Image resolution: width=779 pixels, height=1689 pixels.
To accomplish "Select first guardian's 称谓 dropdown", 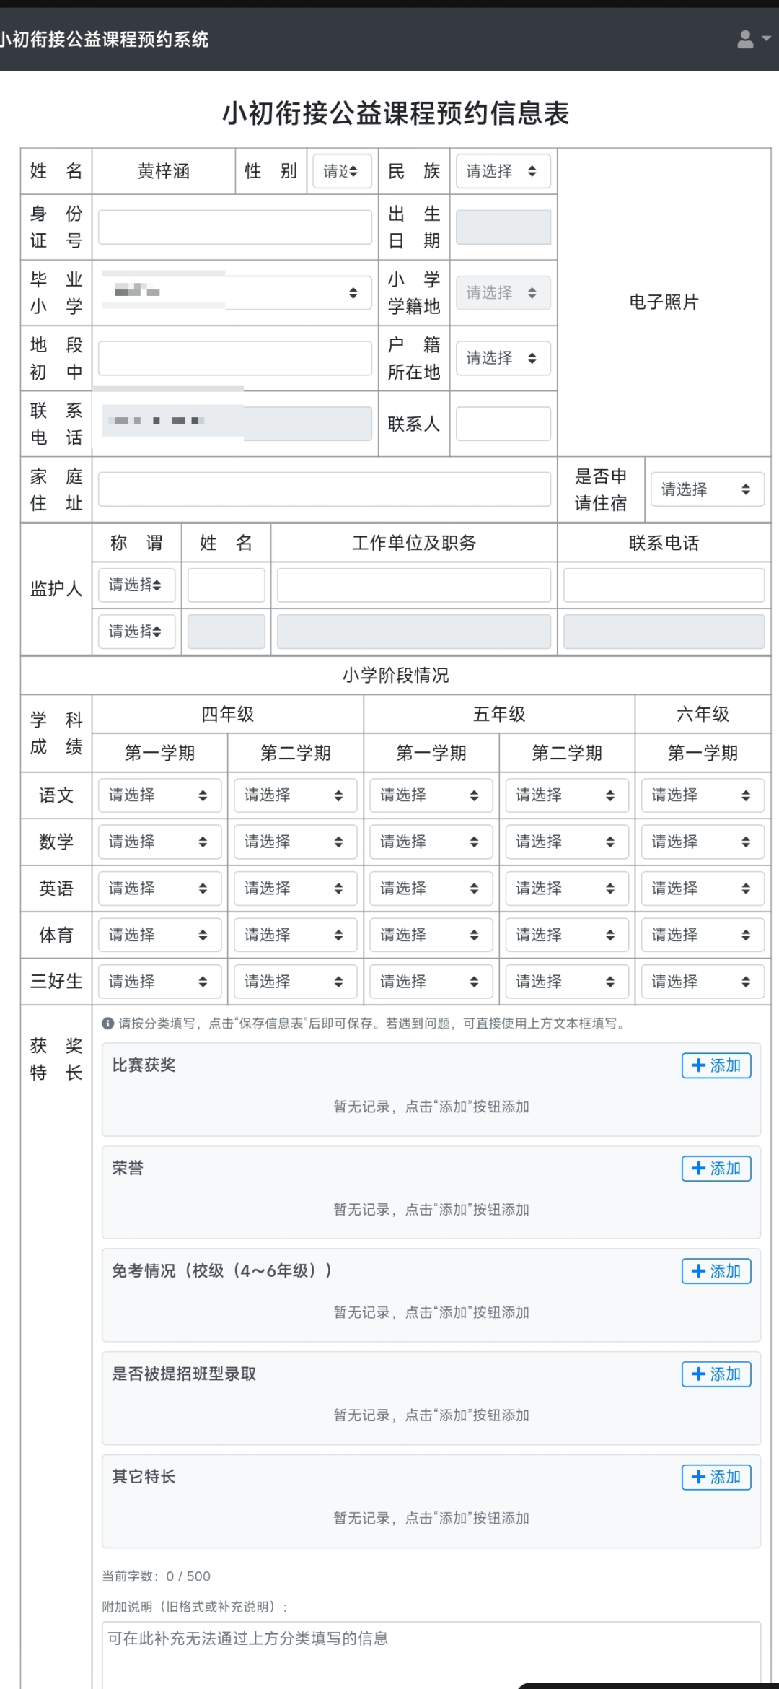I will [136, 585].
